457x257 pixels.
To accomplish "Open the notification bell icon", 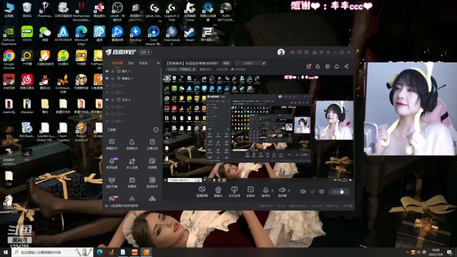I will (336, 66).
